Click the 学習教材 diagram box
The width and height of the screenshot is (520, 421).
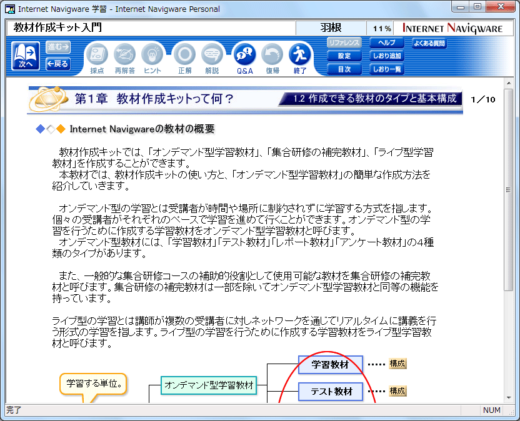pyautogui.click(x=330, y=365)
